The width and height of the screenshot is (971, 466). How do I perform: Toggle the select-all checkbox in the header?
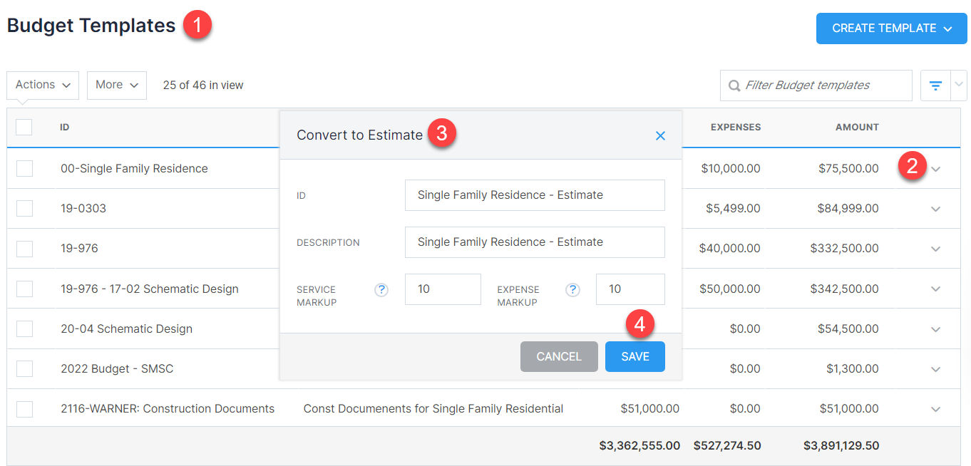[x=24, y=127]
